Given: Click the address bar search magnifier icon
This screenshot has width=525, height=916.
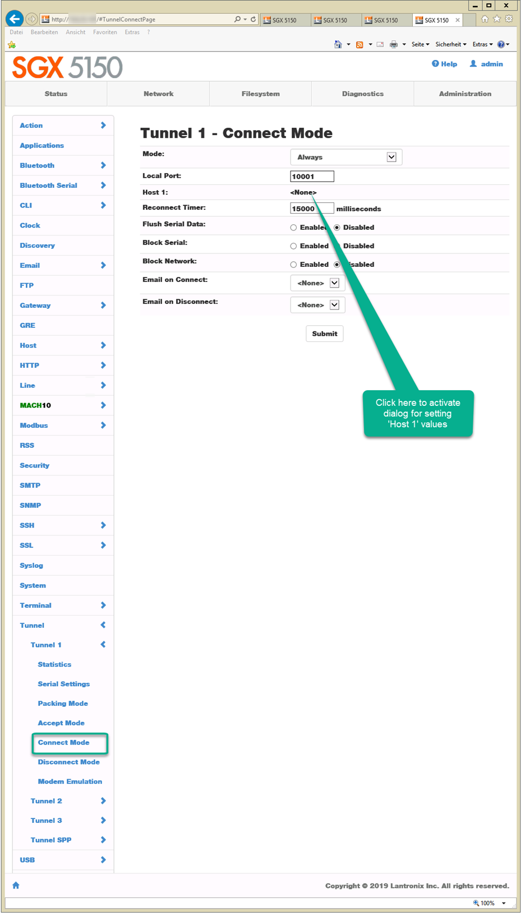Looking at the screenshot, I should (x=238, y=19).
